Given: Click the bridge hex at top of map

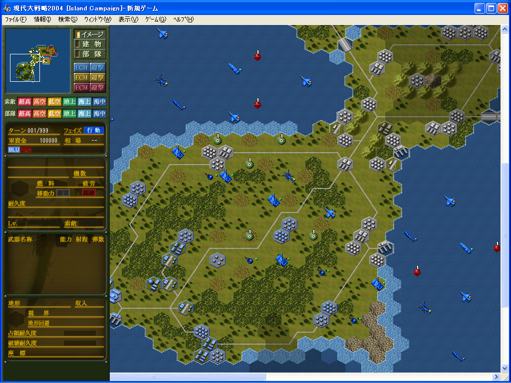Looking at the screenshot, I should (345, 44).
